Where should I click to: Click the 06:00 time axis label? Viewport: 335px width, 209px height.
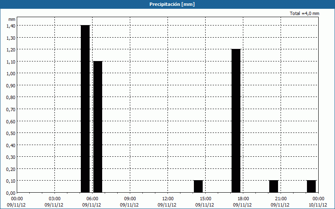coord(92,199)
